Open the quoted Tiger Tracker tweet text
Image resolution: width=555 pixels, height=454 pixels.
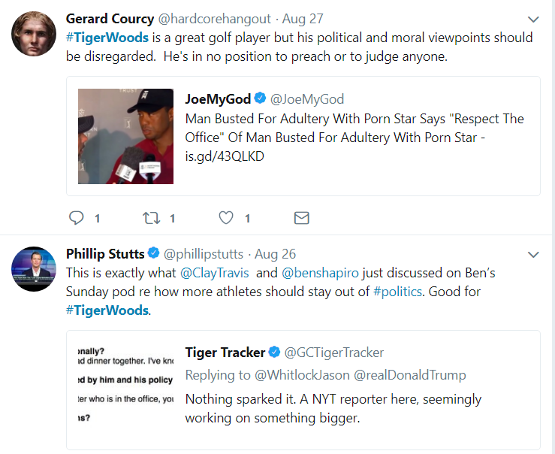[333, 409]
